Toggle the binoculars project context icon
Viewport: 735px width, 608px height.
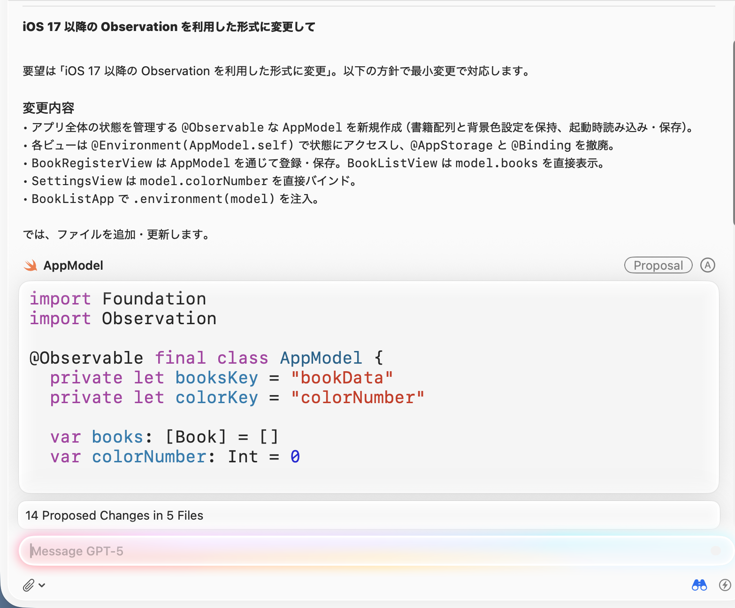click(699, 585)
